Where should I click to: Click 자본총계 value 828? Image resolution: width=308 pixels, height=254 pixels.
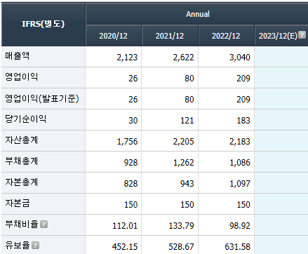coord(130,184)
